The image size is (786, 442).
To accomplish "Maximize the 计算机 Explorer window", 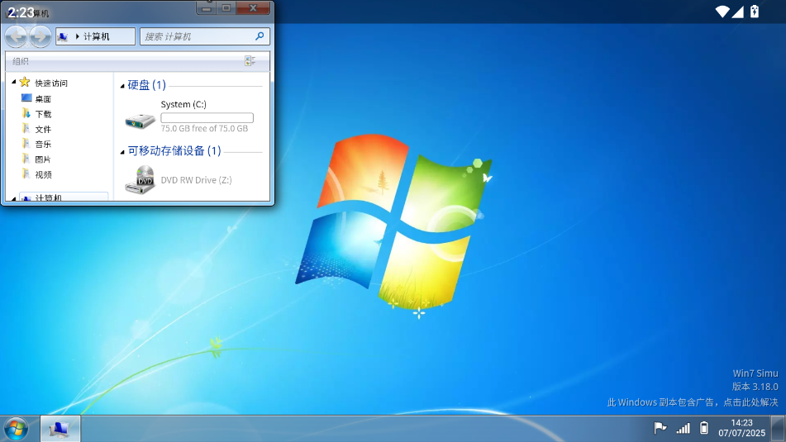I will (226, 8).
